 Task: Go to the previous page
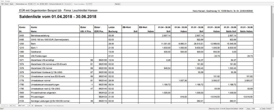pyautogui.click(x=14, y=106)
